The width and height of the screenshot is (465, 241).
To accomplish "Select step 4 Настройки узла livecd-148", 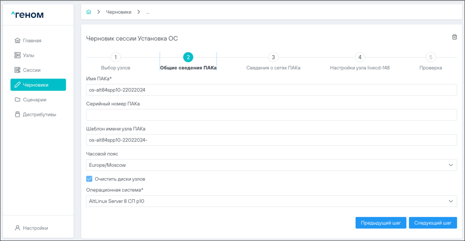I will point(359,57).
